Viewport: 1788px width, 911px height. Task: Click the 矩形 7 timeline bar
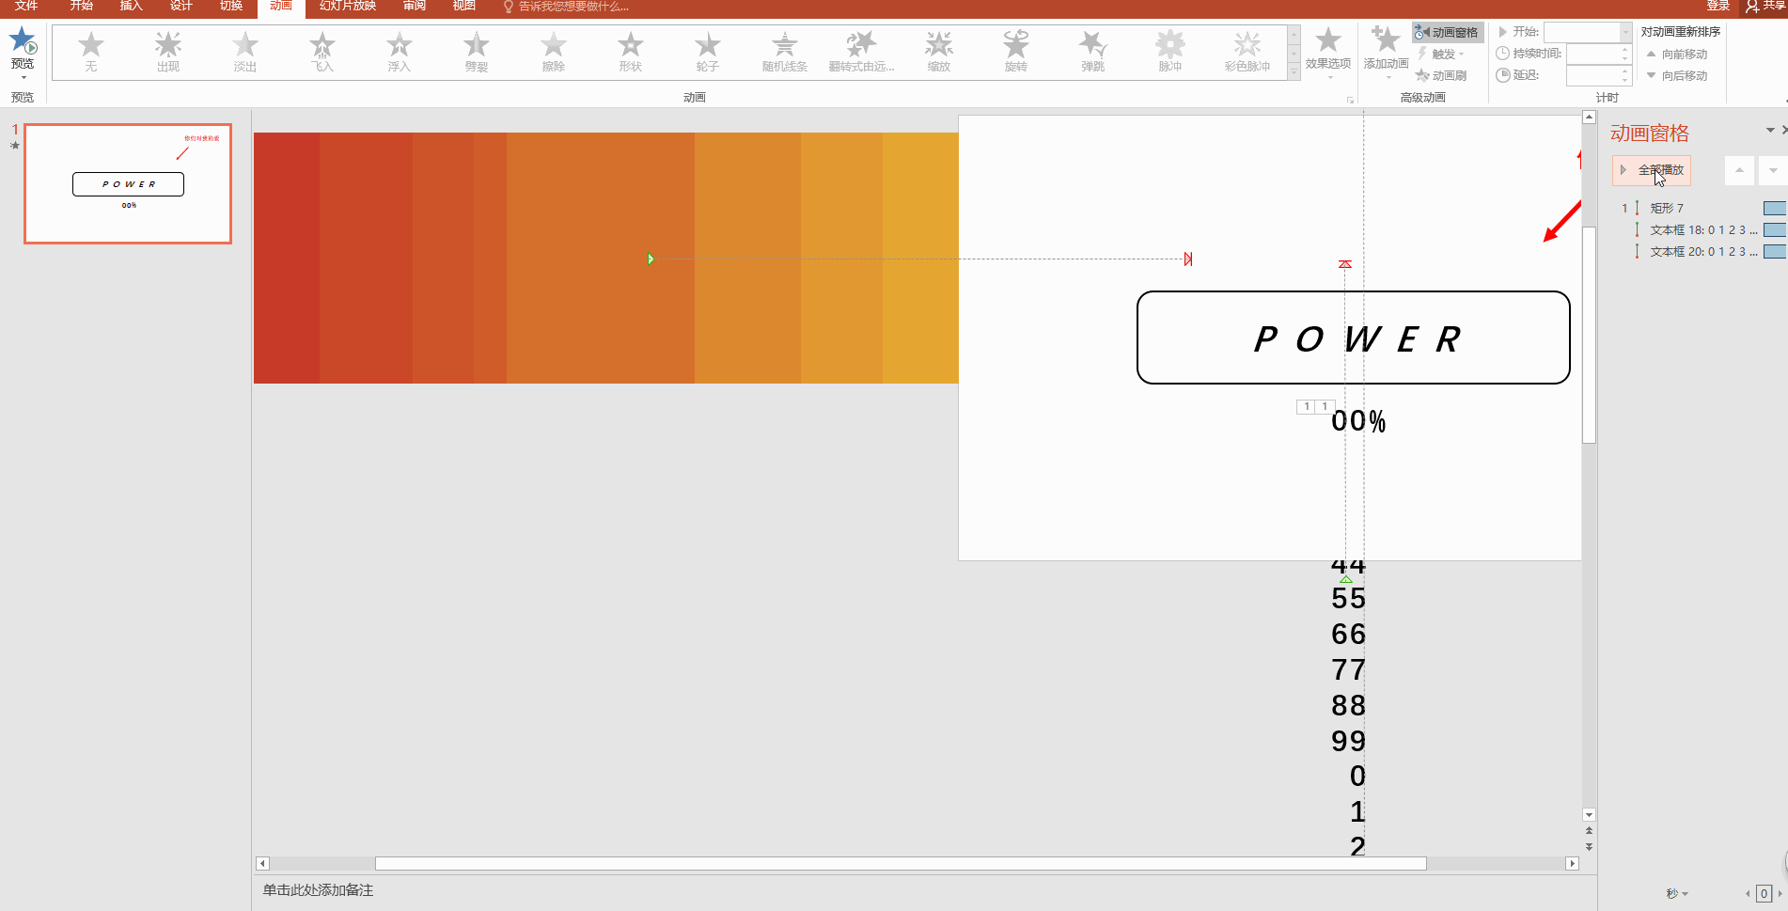pyautogui.click(x=1775, y=208)
